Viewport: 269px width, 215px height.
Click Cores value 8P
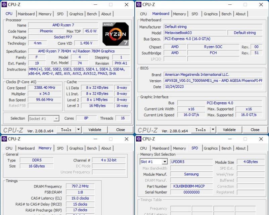coord(86,118)
